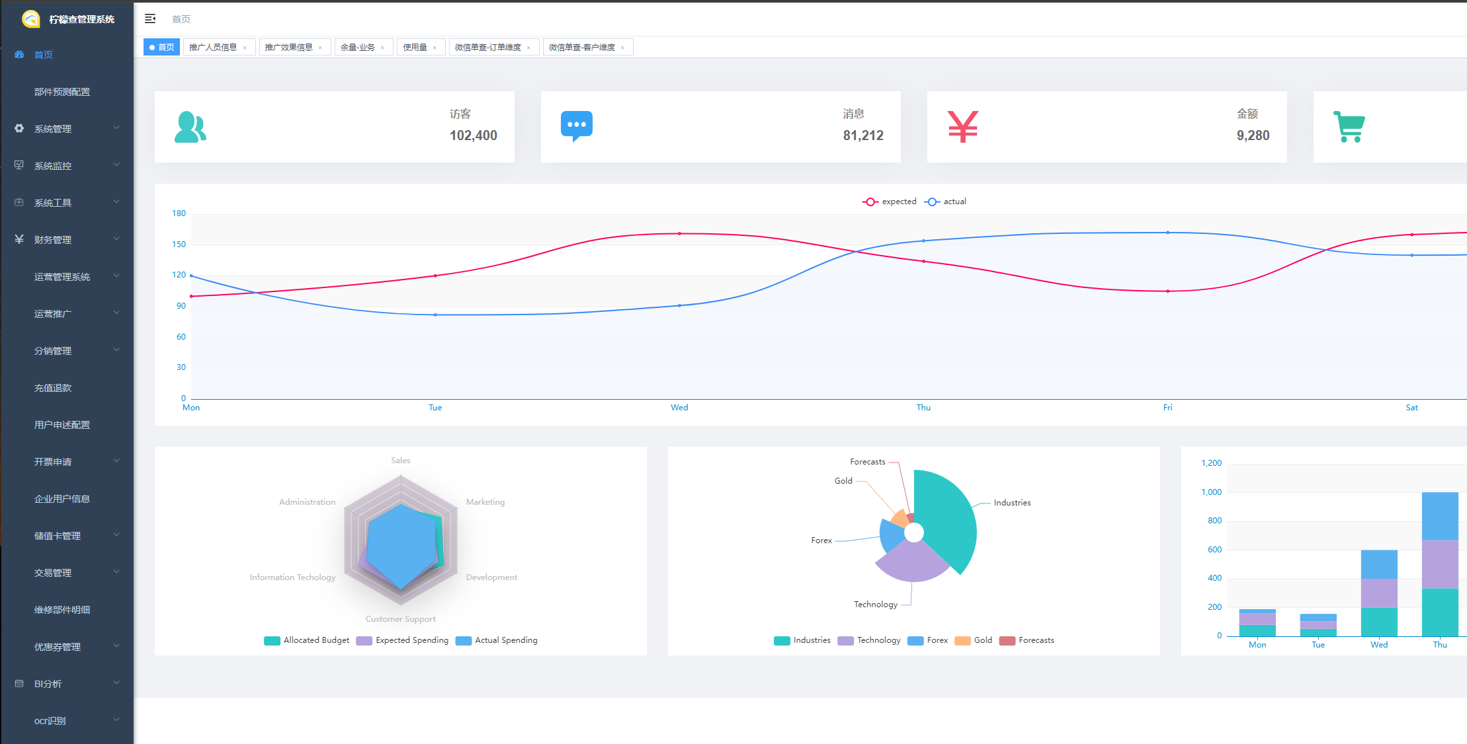Toggle Industries in the pie chart legend
The width and height of the screenshot is (1467, 744).
pos(802,640)
